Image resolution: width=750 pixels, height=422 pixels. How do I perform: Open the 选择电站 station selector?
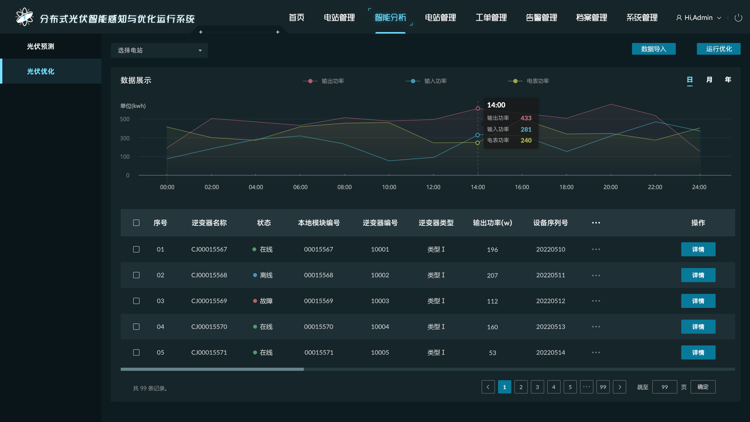tap(159, 50)
